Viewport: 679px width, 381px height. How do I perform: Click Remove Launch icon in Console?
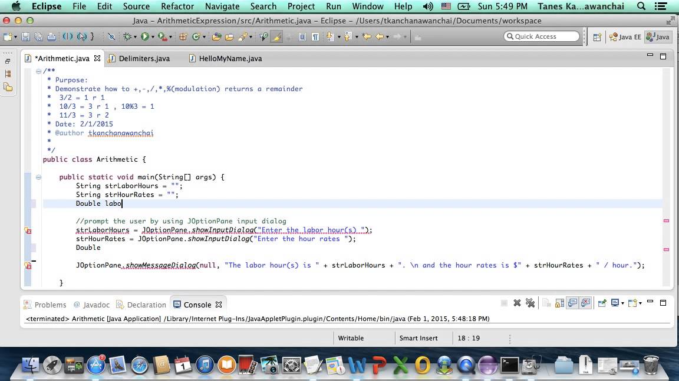click(x=517, y=303)
